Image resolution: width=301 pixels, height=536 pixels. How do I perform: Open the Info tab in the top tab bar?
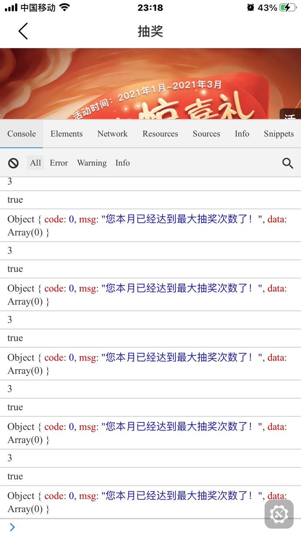click(x=242, y=134)
